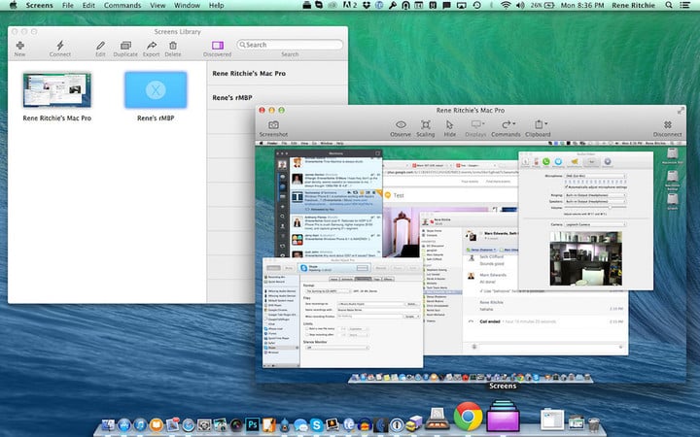Click the Search field in Screens Library

pyautogui.click(x=290, y=45)
